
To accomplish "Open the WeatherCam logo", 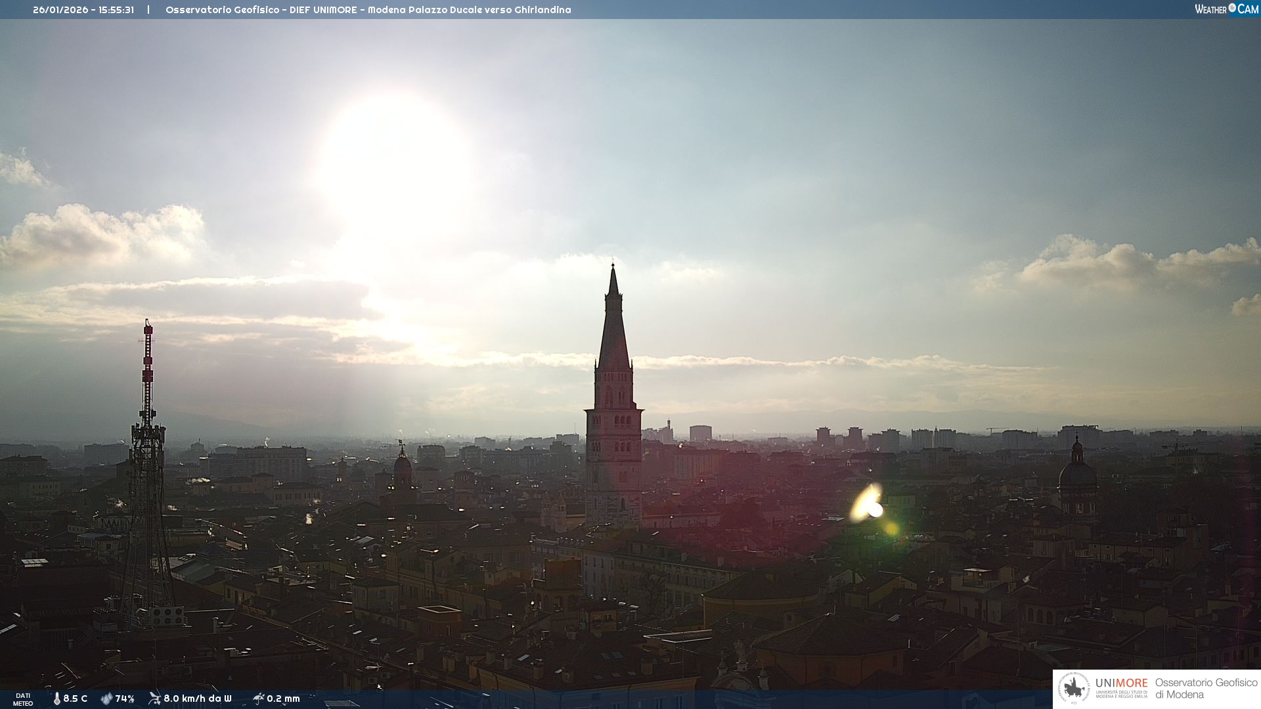I will [1226, 9].
